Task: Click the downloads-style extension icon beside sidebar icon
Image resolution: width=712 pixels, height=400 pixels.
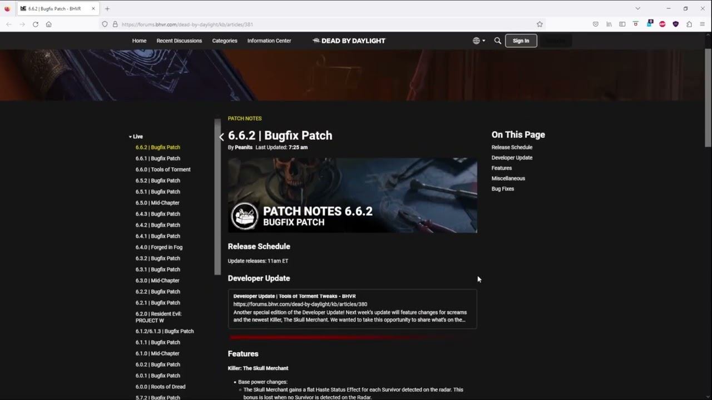Action: click(636, 24)
